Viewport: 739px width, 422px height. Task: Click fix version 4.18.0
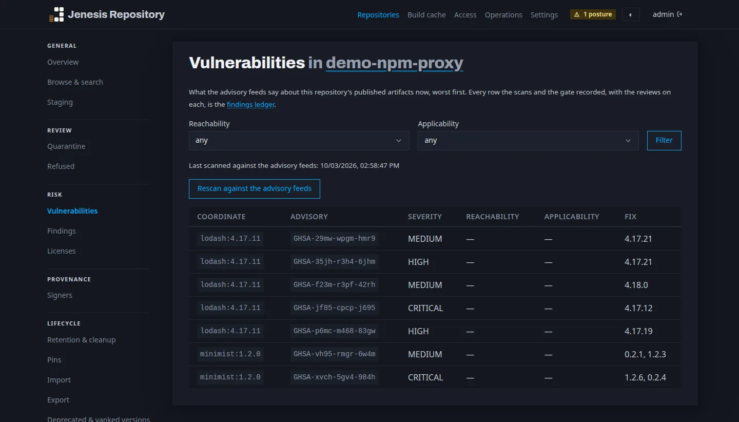pos(636,285)
